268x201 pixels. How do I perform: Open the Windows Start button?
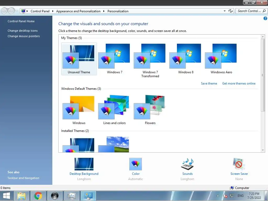click(7, 196)
